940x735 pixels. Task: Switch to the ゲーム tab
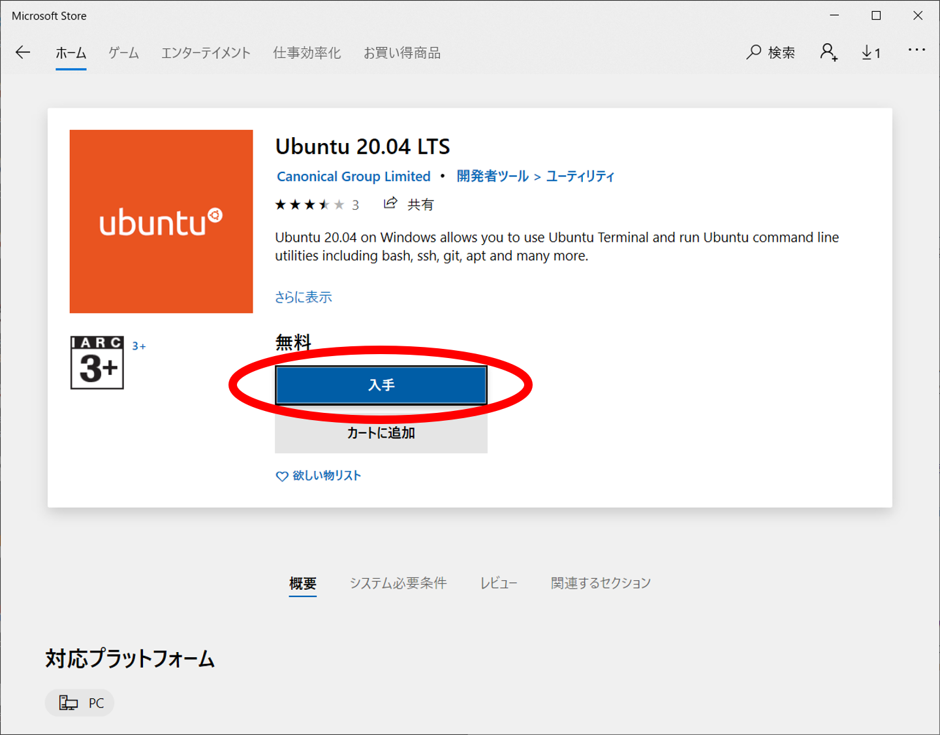[x=124, y=53]
